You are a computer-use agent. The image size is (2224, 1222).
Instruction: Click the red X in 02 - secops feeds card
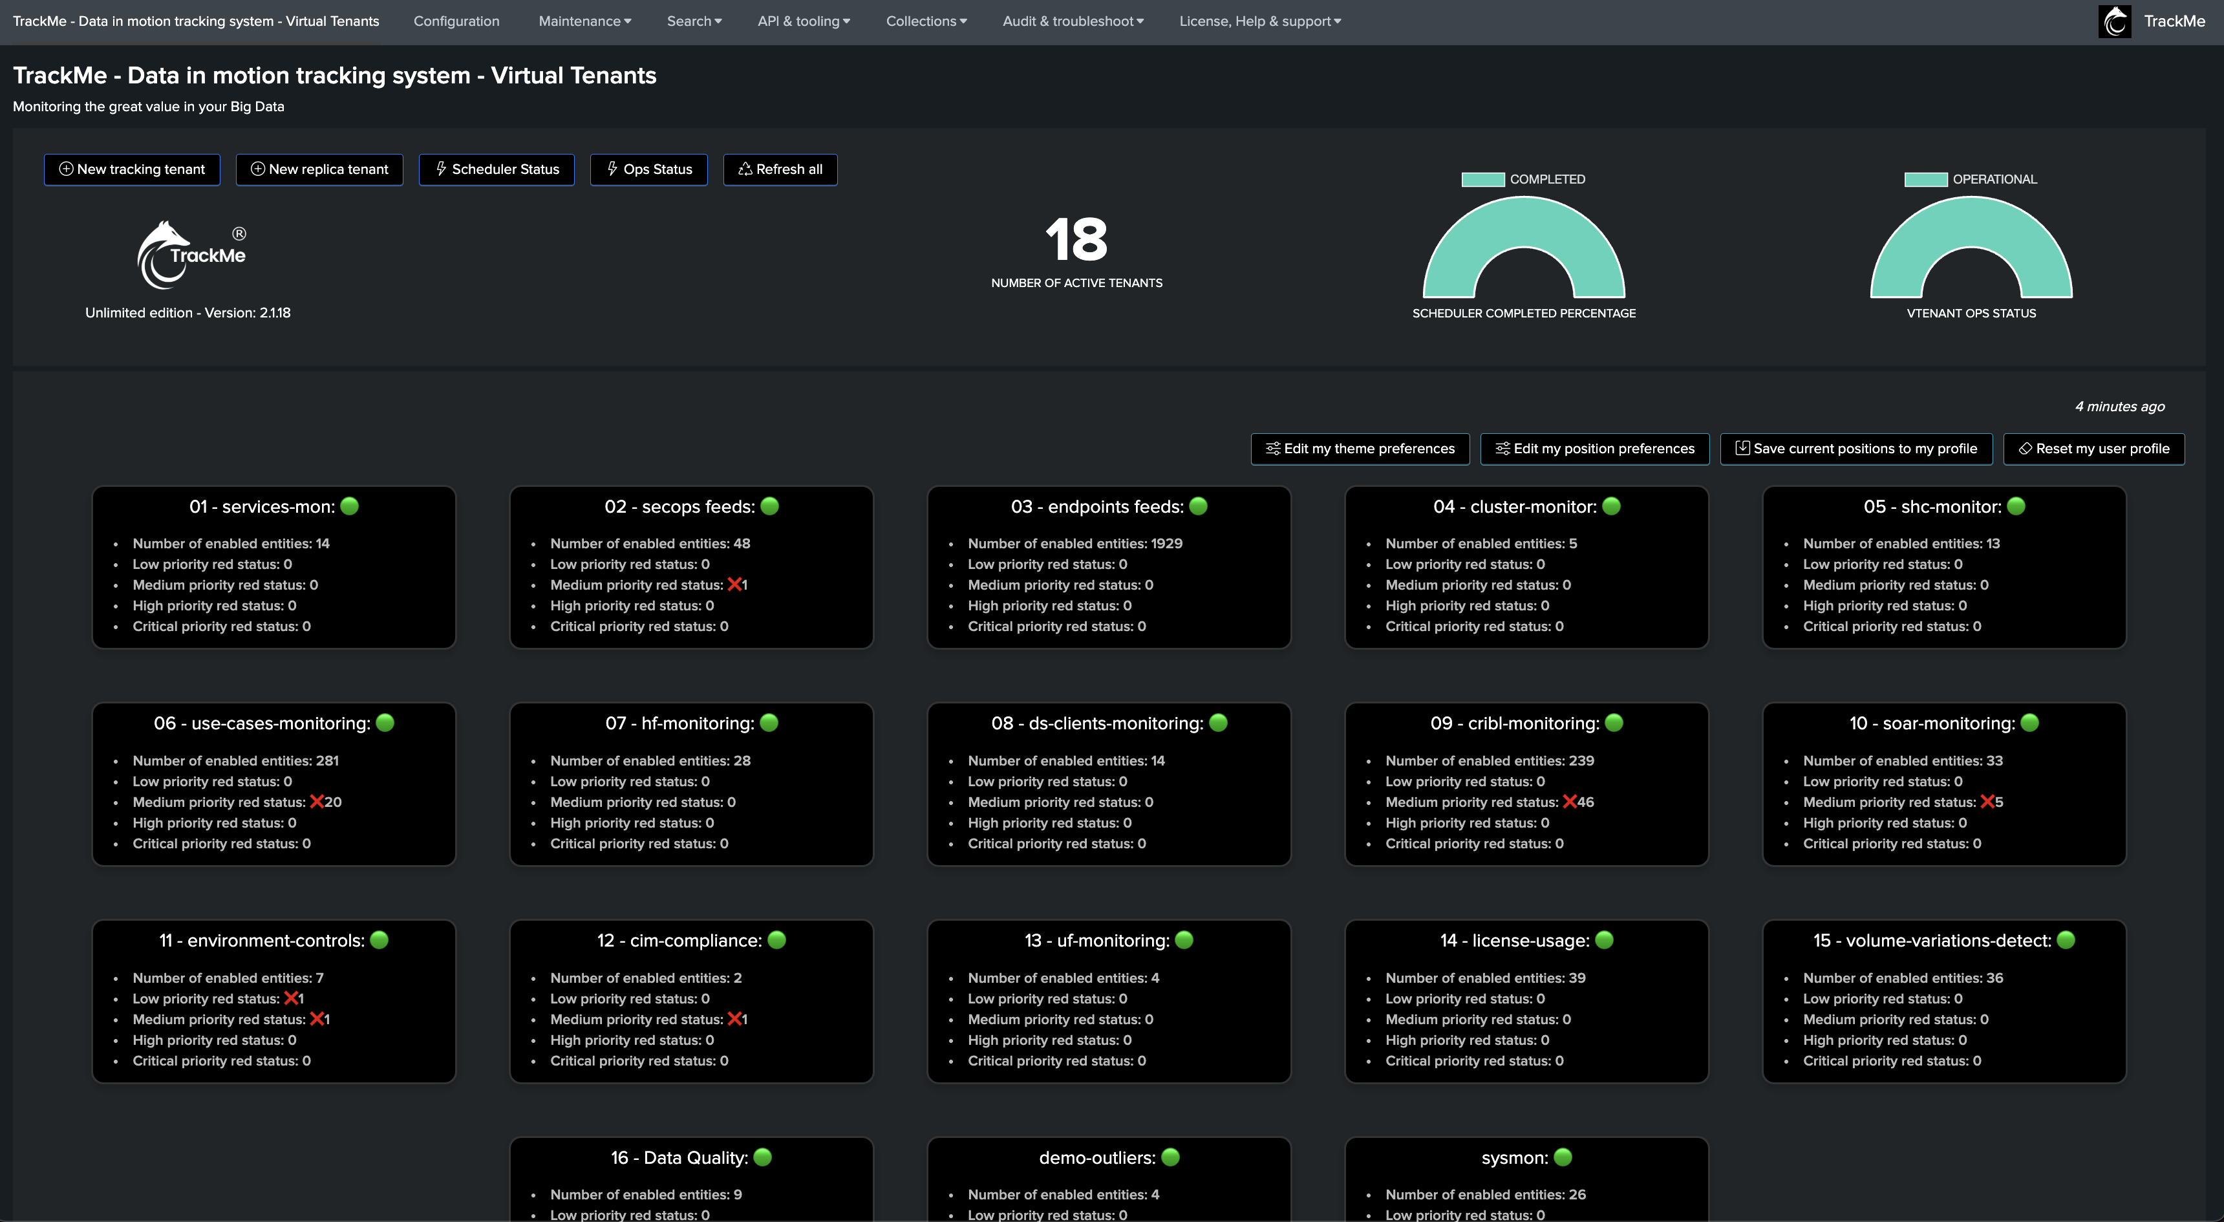(x=734, y=584)
